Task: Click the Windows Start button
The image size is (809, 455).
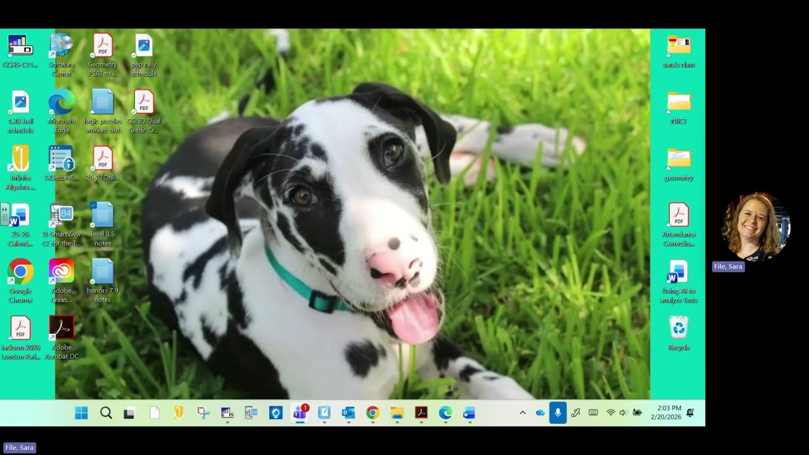Action: tap(82, 413)
